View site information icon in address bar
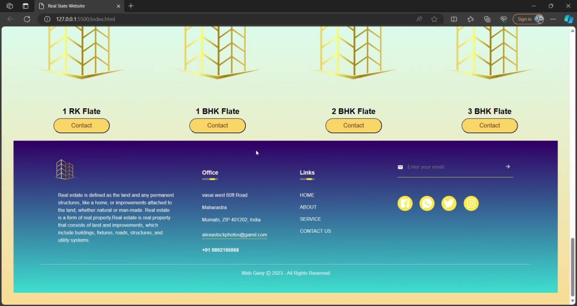The image size is (577, 306). (47, 19)
